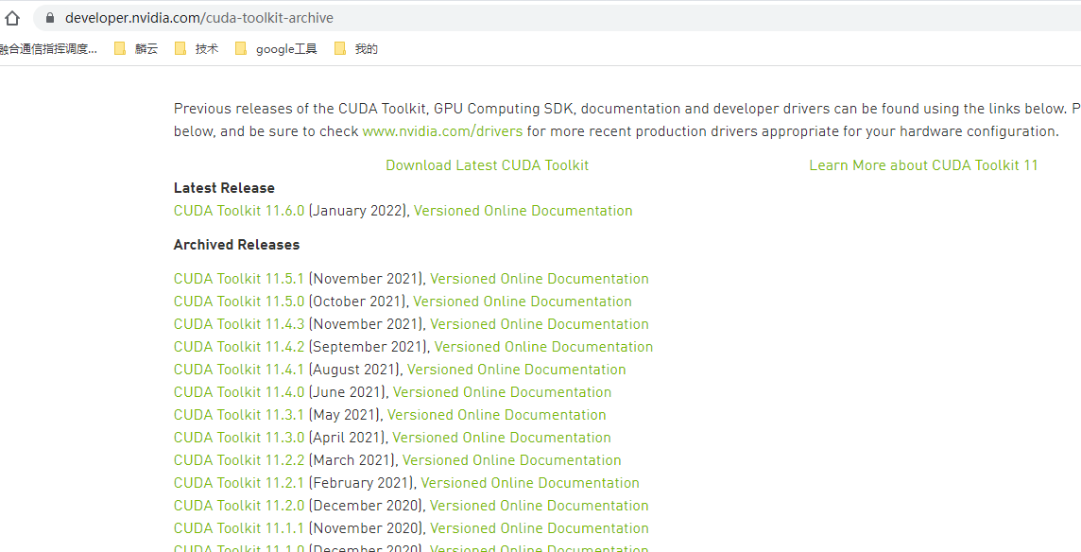Open the 技术 bookmarks folder
The height and width of the screenshot is (552, 1081).
coord(197,48)
